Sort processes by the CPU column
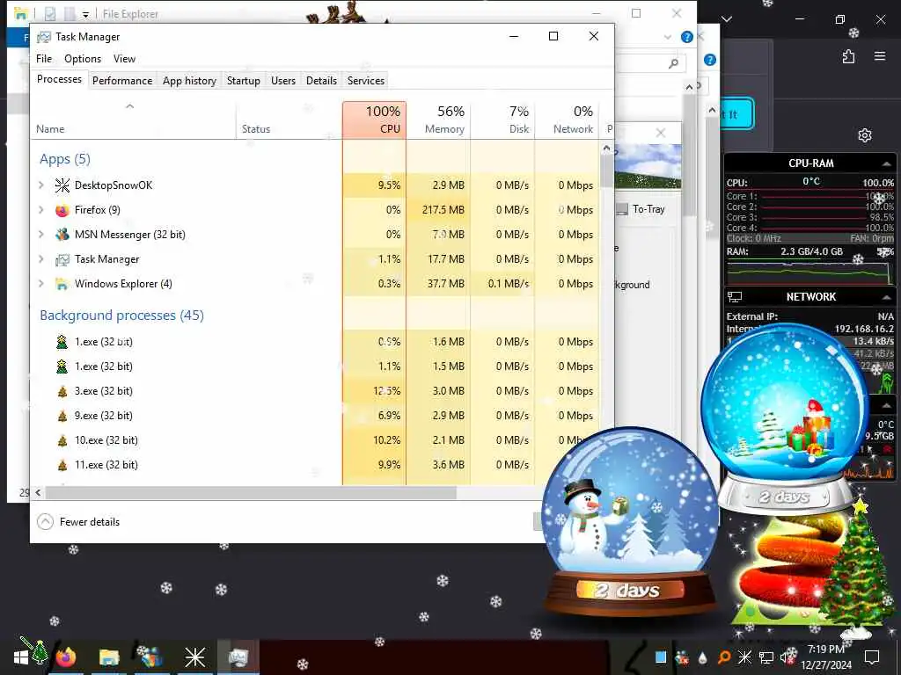The height and width of the screenshot is (675, 901). coord(375,120)
